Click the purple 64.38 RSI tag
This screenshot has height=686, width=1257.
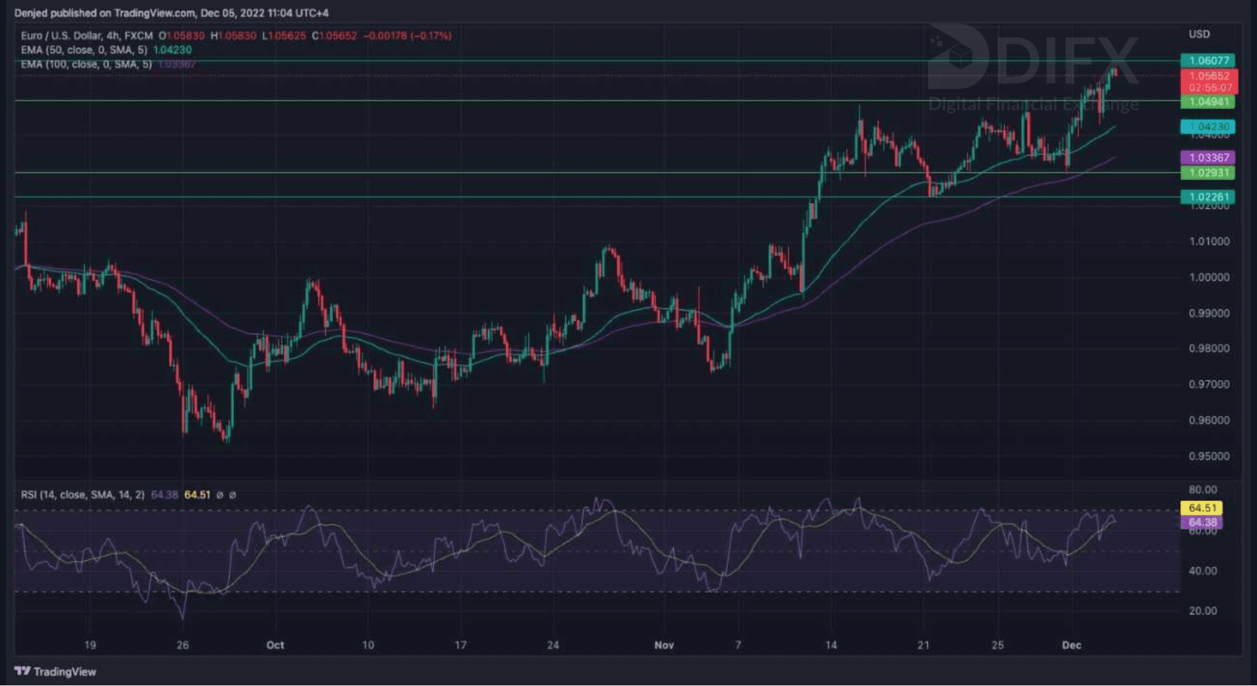point(1202,523)
